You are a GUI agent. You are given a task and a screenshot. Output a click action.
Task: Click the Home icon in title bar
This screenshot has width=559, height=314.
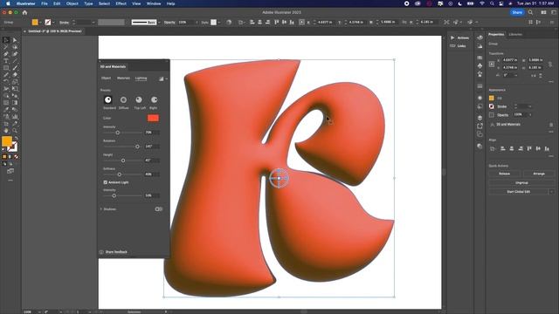24,12
